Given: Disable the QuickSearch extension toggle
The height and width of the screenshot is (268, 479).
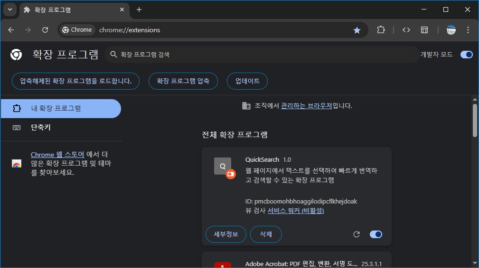Looking at the screenshot, I should pyautogui.click(x=376, y=234).
